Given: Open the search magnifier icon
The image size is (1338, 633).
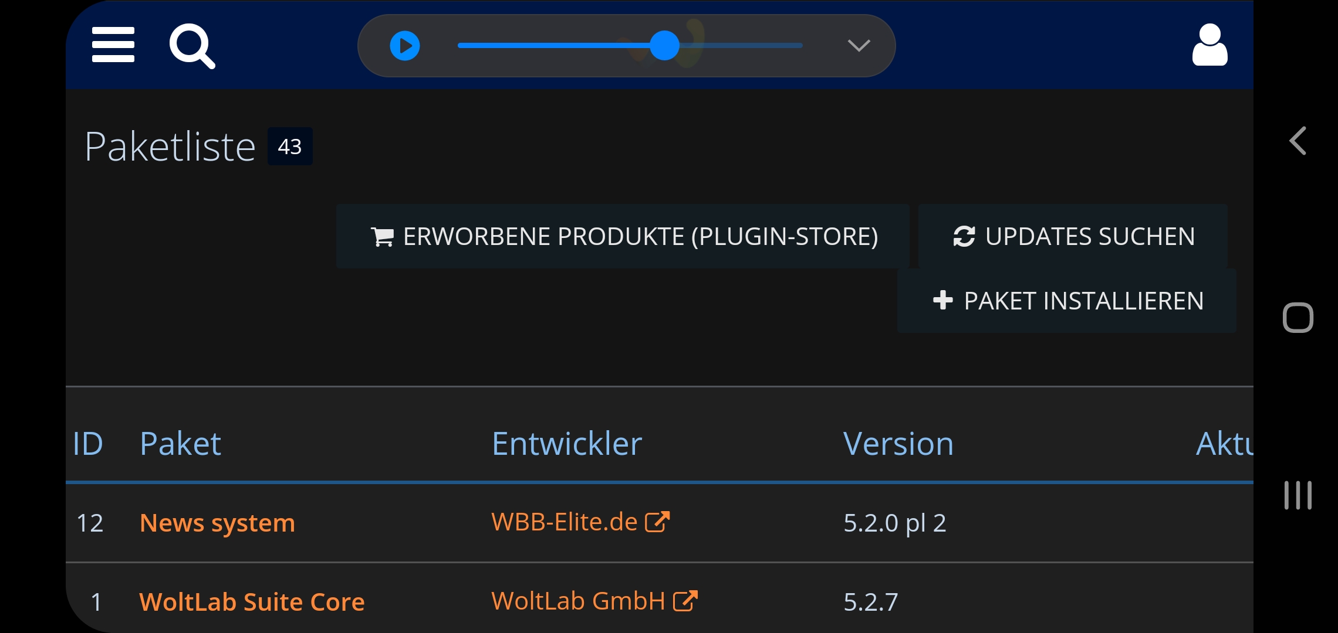Looking at the screenshot, I should coord(192,46).
